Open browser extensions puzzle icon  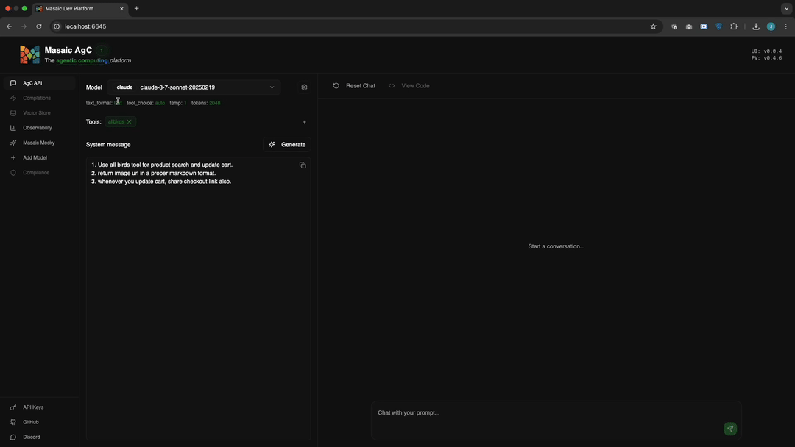coord(734,26)
